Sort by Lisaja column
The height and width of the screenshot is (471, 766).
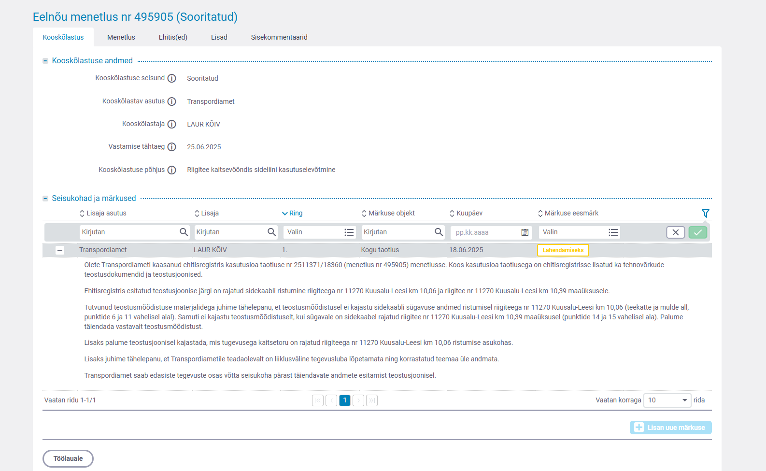click(207, 213)
